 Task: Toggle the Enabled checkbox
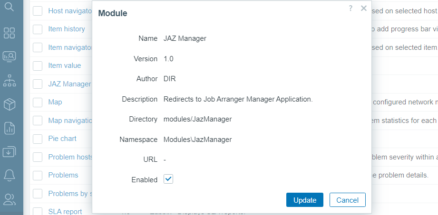tap(168, 179)
